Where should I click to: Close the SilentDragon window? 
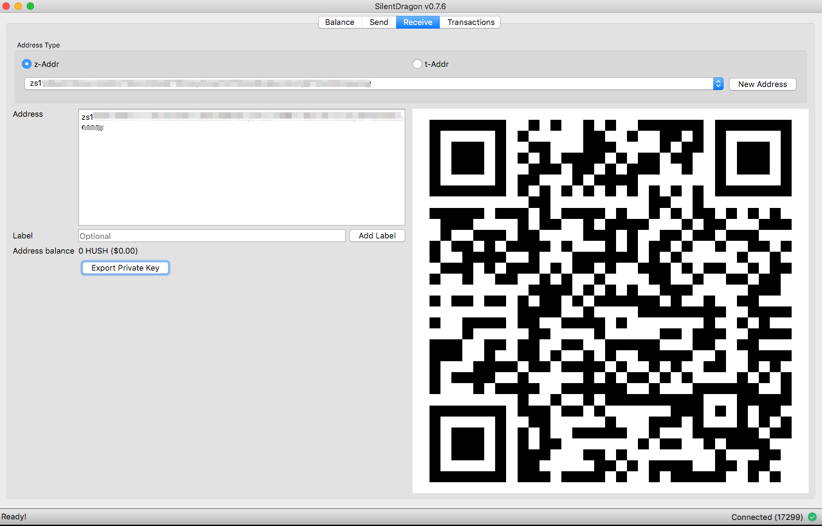pyautogui.click(x=6, y=6)
